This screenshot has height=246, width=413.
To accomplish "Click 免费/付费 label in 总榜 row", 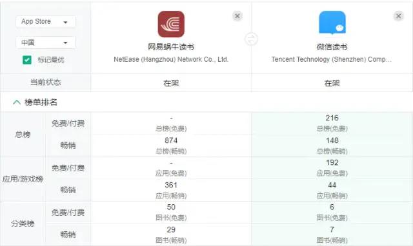I will 68,123.
